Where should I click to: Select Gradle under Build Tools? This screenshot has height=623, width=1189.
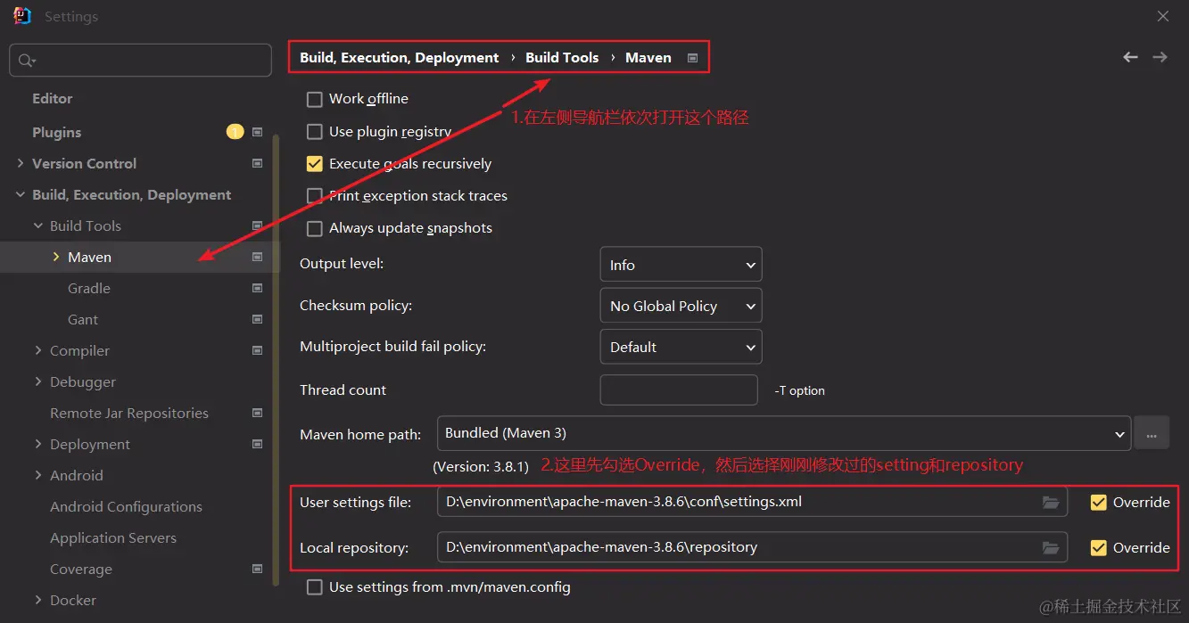(89, 288)
